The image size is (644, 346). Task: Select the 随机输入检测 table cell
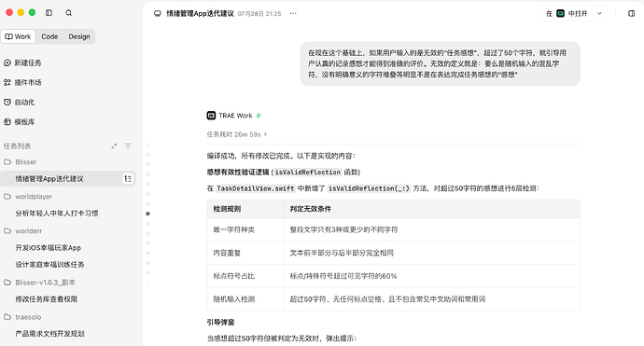click(245, 299)
